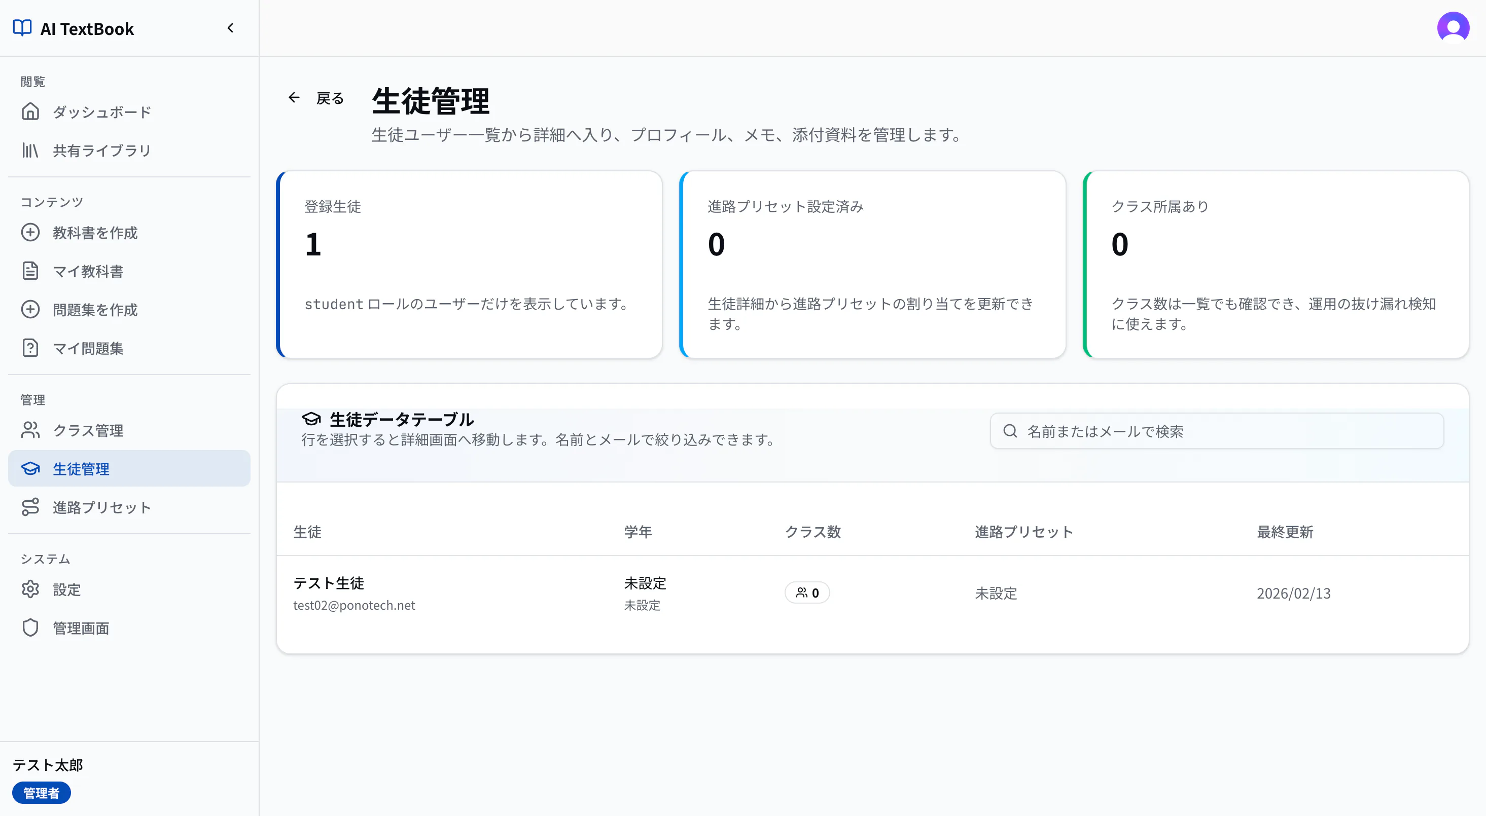Click the 教科書を作成 plus icon
Viewport: 1486px width, 816px height.
pyautogui.click(x=30, y=233)
